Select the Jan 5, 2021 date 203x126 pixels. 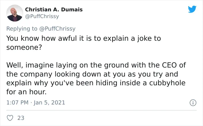[x=49, y=102]
